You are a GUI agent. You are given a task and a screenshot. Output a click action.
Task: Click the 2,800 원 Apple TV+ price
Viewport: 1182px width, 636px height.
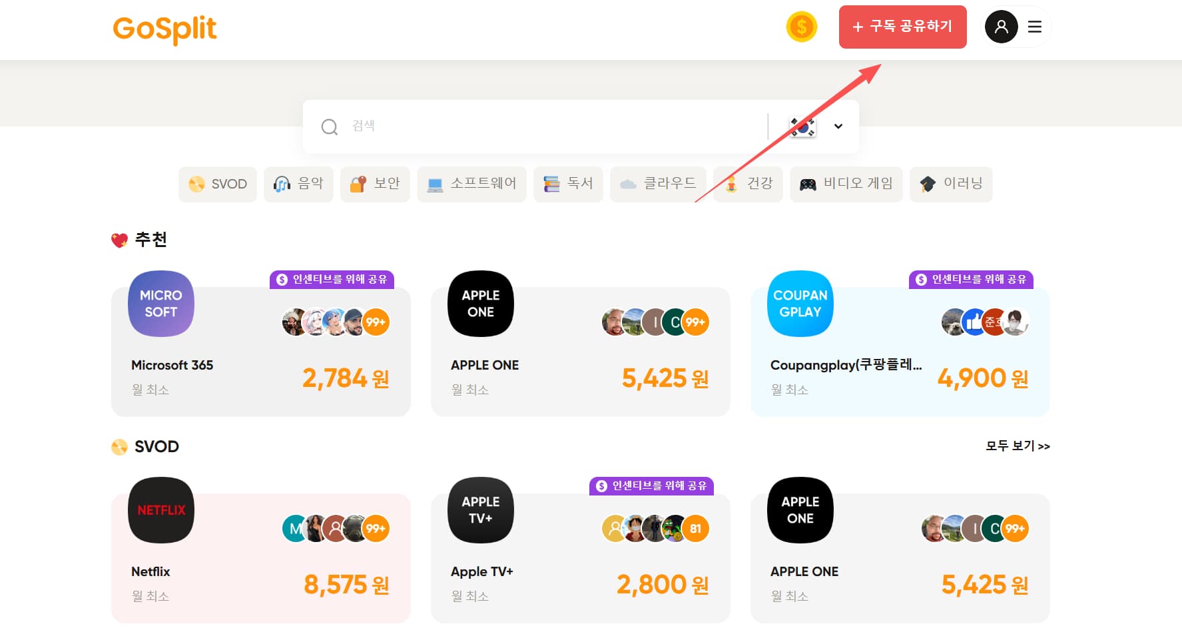(663, 585)
